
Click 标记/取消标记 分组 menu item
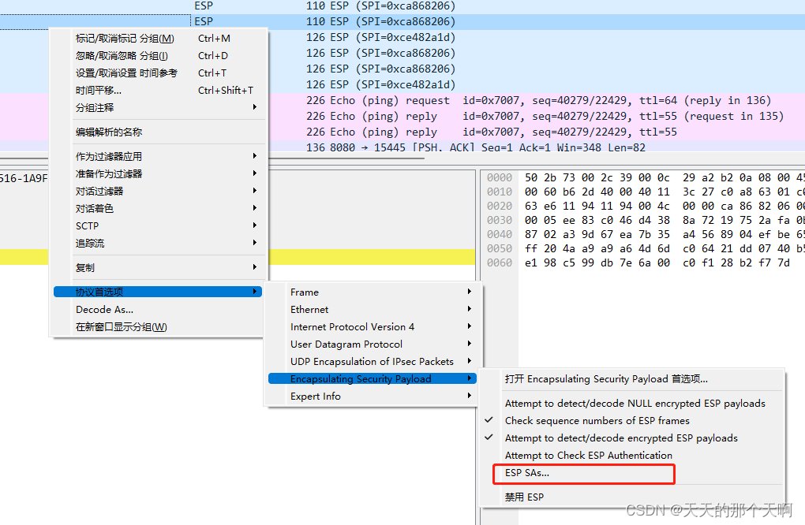pyautogui.click(x=125, y=39)
